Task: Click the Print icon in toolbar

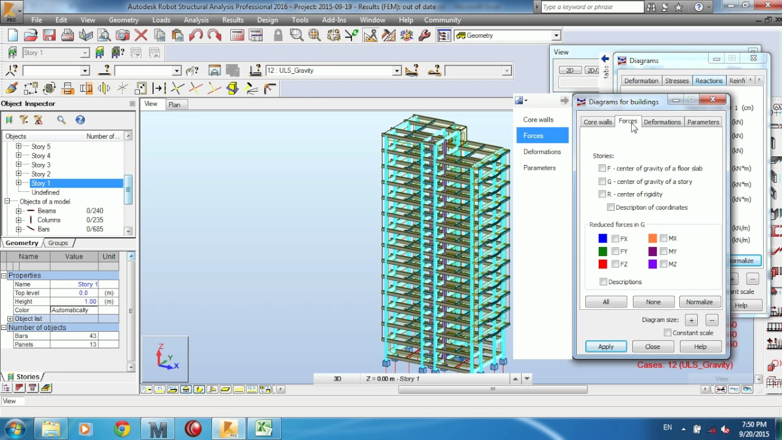Action: pos(67,35)
